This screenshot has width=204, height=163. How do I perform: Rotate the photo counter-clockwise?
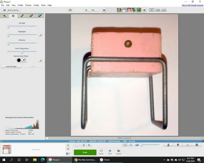pyautogui.click(x=83, y=145)
